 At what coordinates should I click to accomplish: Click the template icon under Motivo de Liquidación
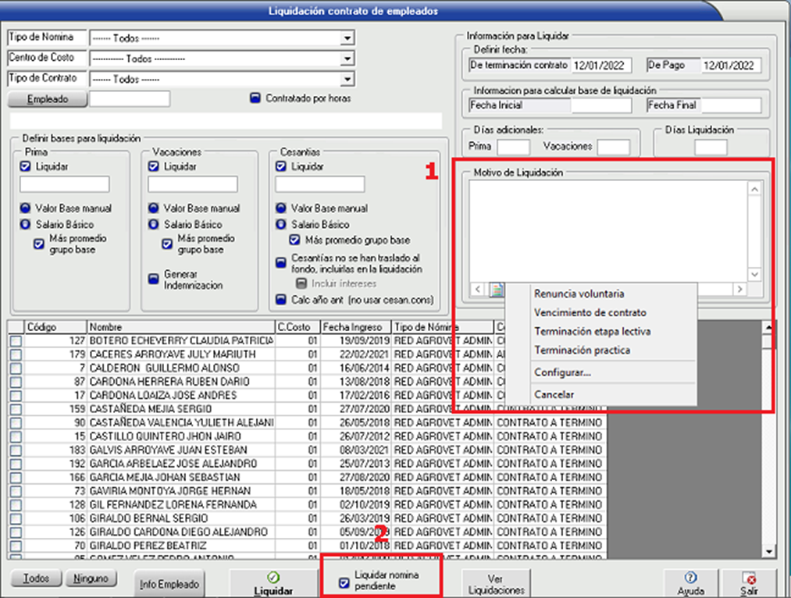(x=497, y=290)
